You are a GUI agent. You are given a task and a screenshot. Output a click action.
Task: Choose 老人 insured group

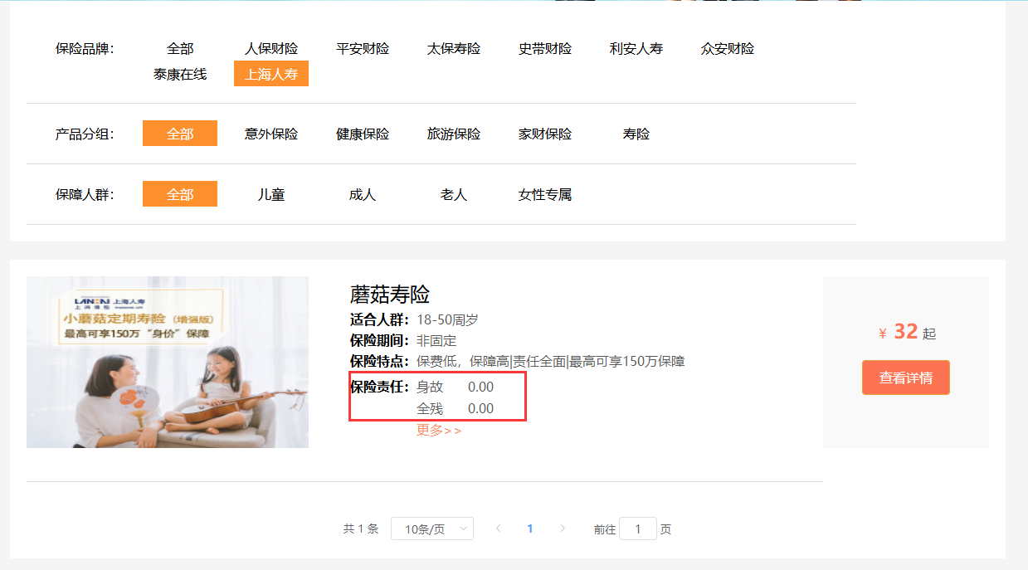(454, 194)
